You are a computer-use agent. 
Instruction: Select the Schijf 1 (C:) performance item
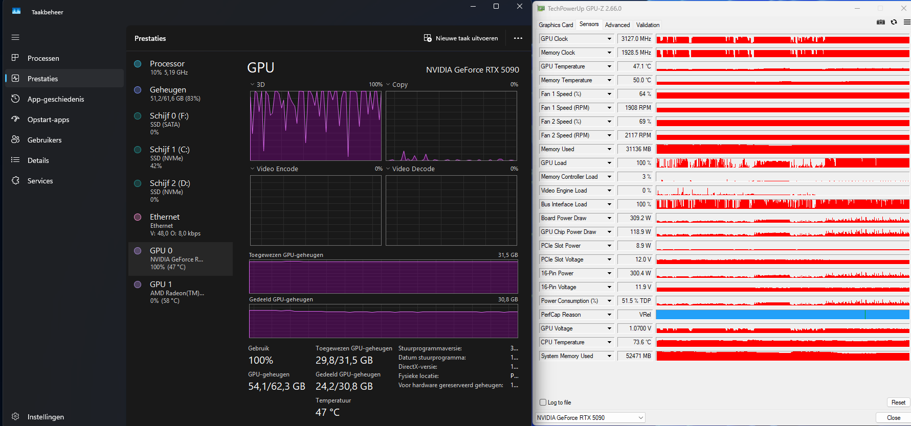(181, 158)
